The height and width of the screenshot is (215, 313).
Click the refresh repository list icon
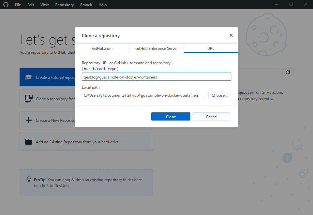click(x=288, y=72)
